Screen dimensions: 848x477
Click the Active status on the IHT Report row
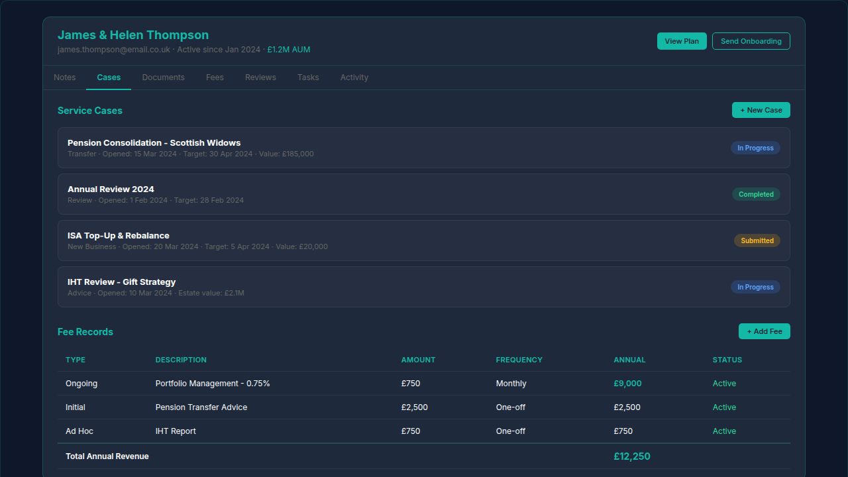pyautogui.click(x=724, y=431)
